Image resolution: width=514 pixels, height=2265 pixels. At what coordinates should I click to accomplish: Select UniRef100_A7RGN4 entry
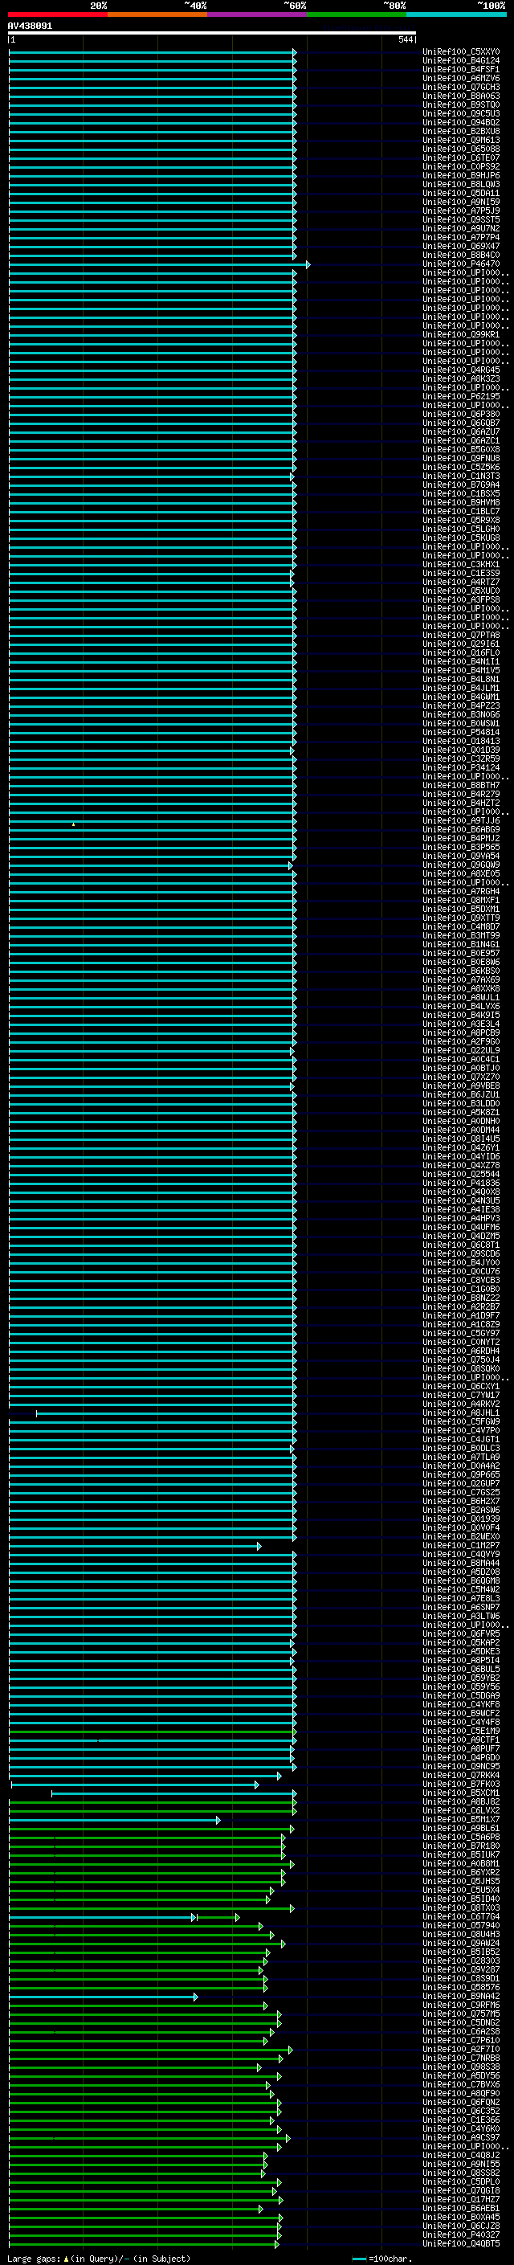coord(460,892)
